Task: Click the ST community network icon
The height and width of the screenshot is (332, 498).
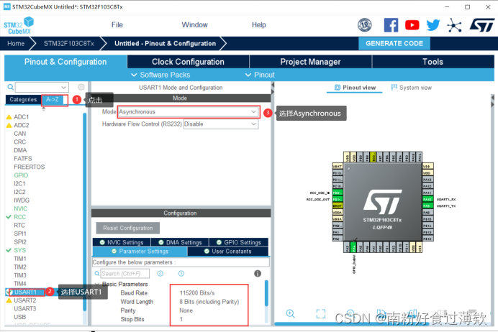Action: tap(454, 25)
